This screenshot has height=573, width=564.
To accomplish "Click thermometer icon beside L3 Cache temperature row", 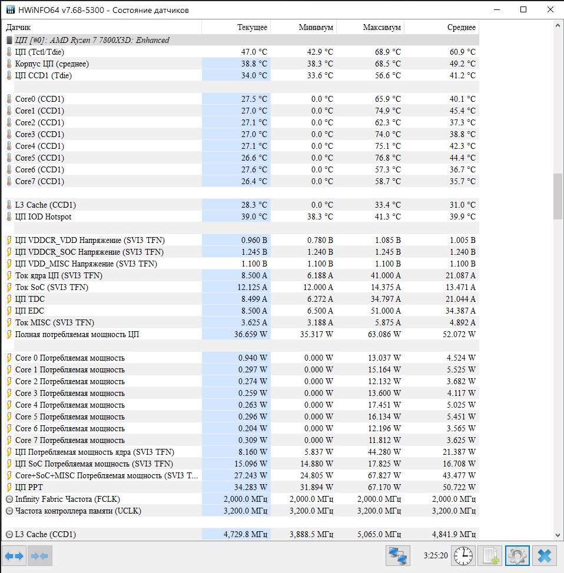I will point(9,205).
